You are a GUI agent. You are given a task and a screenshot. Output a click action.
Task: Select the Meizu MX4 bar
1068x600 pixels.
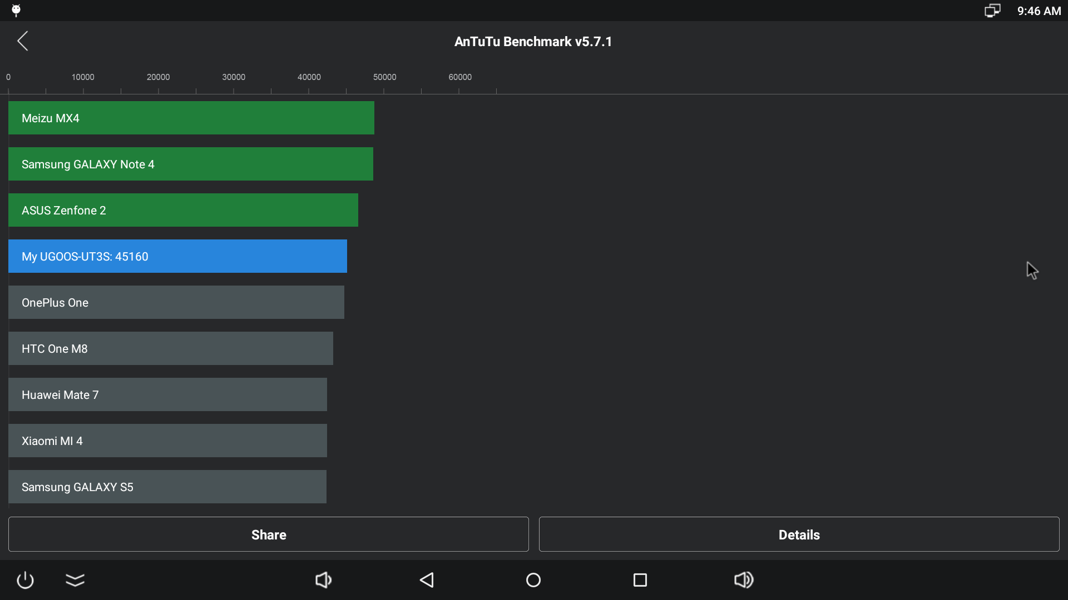click(191, 118)
